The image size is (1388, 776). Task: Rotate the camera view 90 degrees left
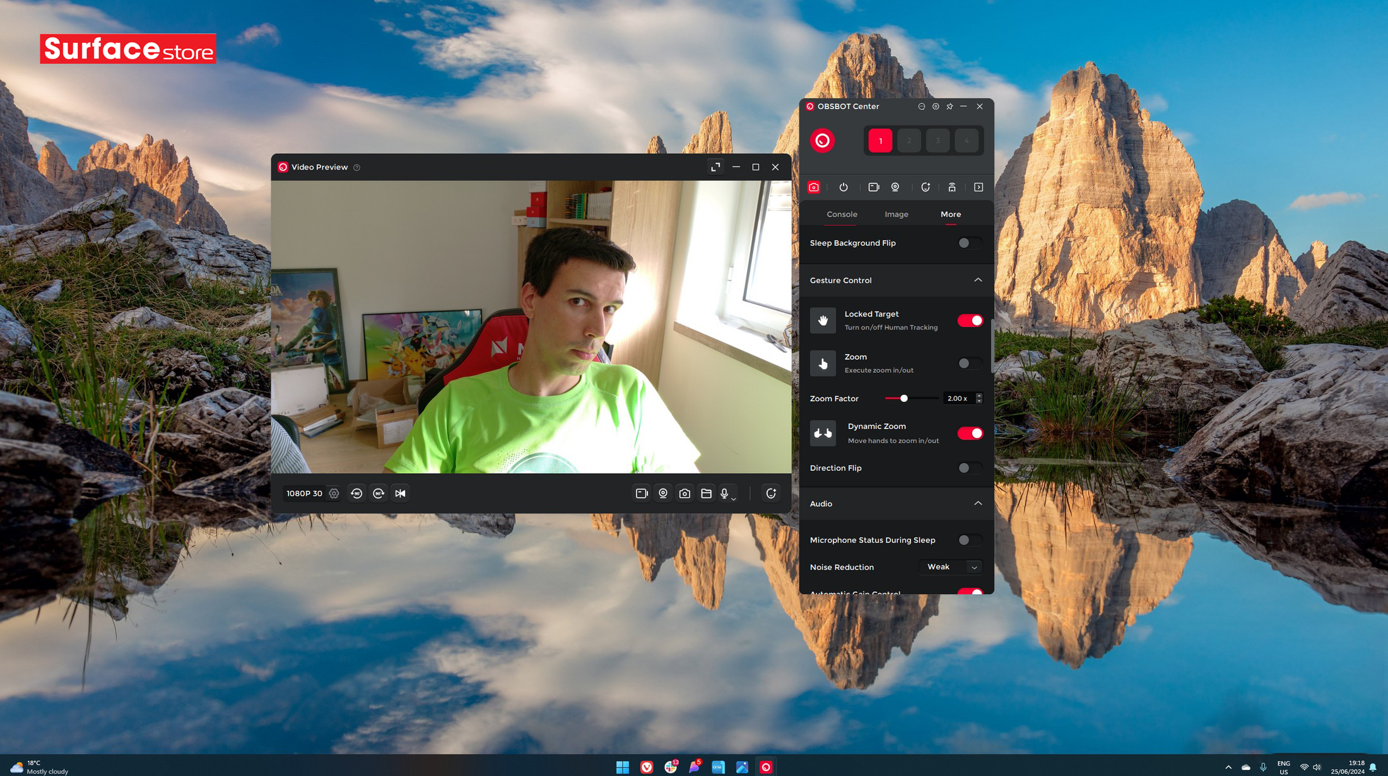pyautogui.click(x=356, y=493)
